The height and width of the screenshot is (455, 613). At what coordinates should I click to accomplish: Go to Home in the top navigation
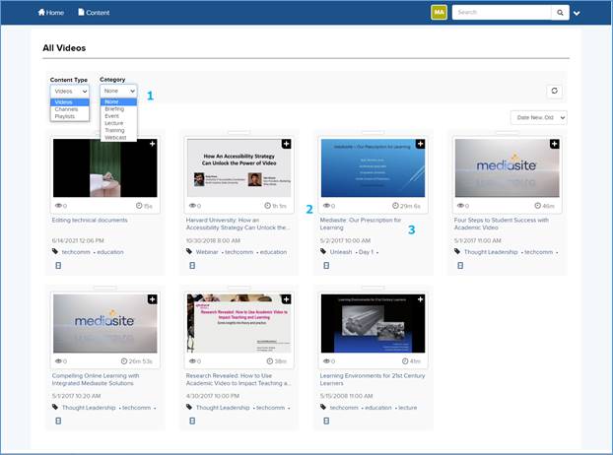tap(51, 13)
